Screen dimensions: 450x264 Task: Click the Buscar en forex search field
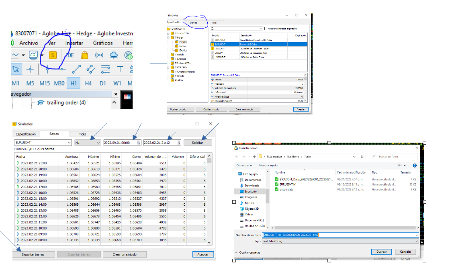393,157
